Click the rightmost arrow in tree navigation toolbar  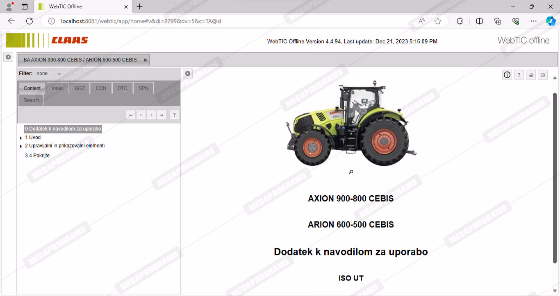pyautogui.click(x=162, y=115)
